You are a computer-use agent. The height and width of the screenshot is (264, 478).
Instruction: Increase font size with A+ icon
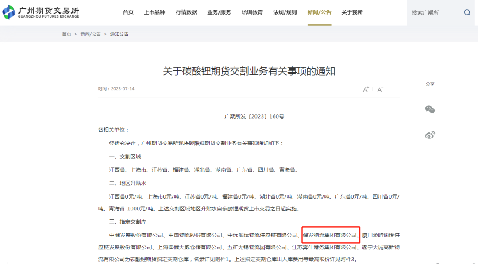click(366, 89)
